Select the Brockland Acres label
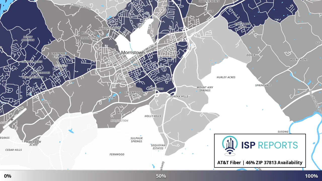The width and height of the screenshot is (322, 181). (242, 25)
